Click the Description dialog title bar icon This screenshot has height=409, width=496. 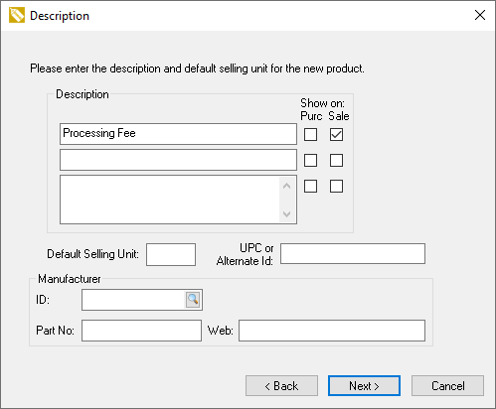click(17, 15)
